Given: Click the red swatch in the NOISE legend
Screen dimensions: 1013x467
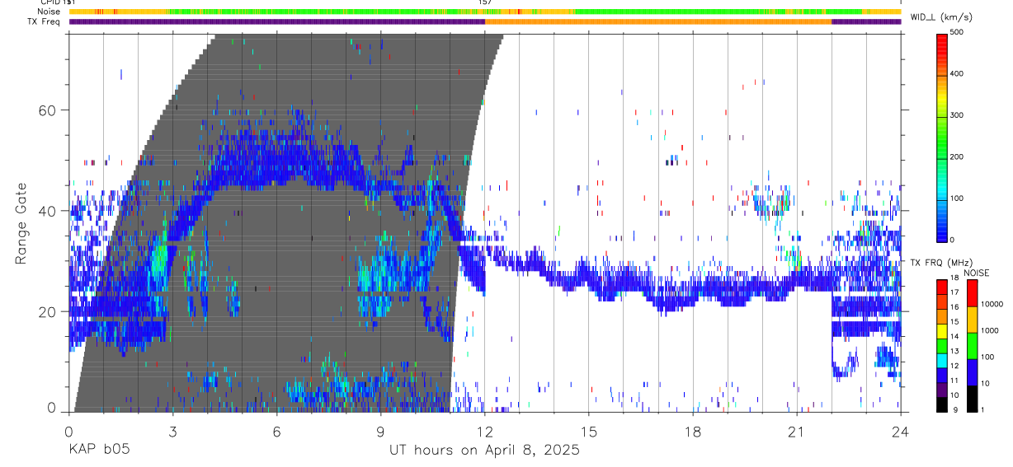Looking at the screenshot, I should pos(973,293).
